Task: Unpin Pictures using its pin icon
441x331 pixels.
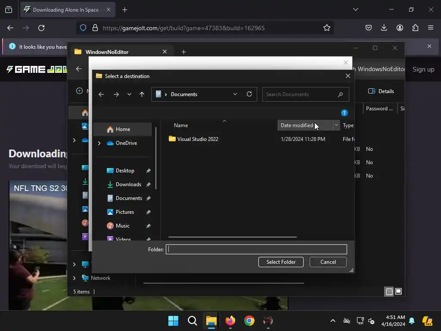Action: [x=149, y=212]
